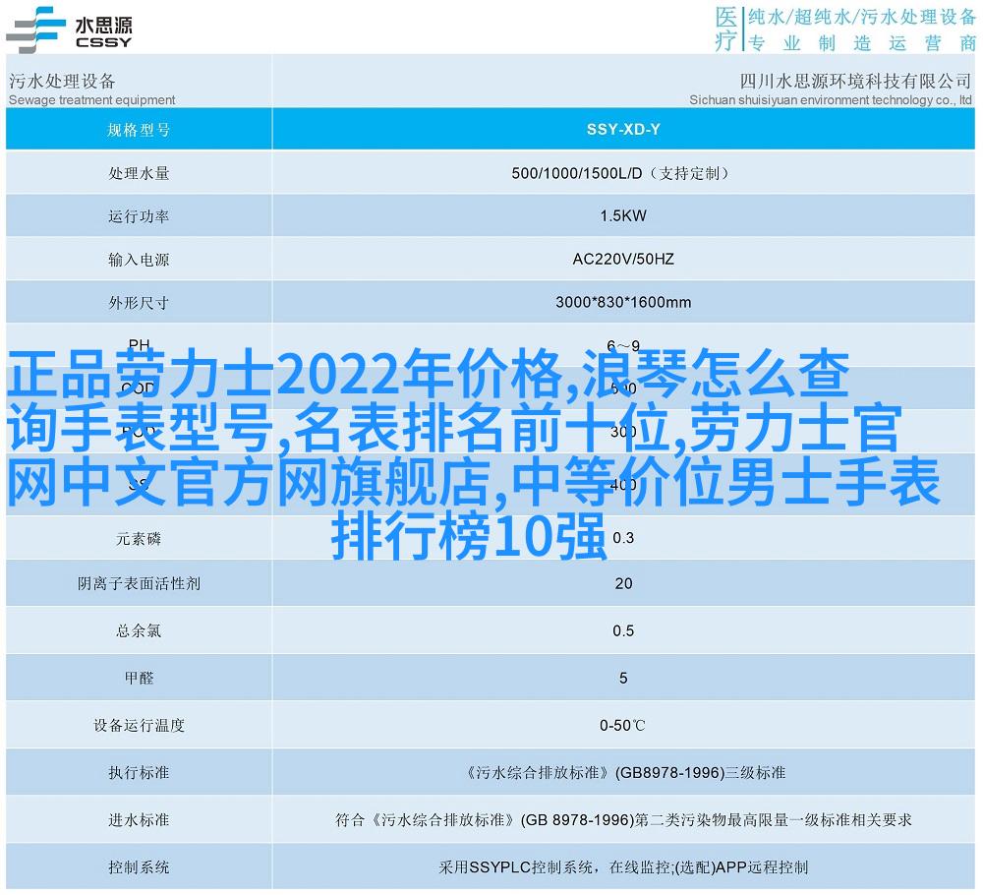Click the 输入电源 row label
The image size is (983, 895).
click(139, 260)
